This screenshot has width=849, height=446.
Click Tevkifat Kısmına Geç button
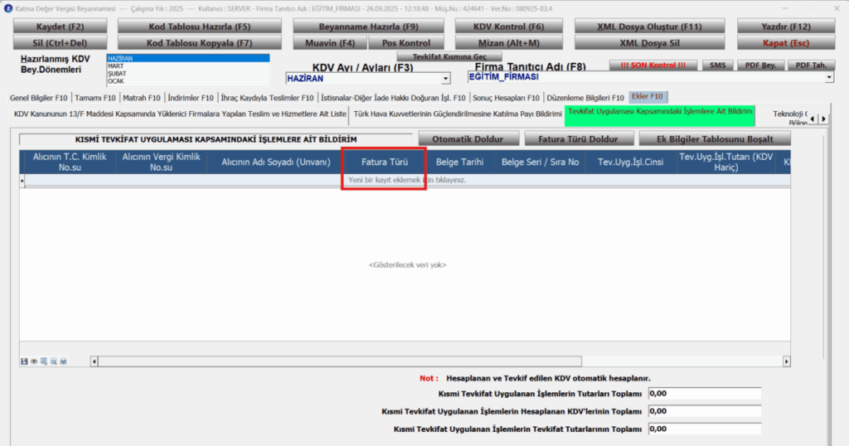pyautogui.click(x=449, y=56)
